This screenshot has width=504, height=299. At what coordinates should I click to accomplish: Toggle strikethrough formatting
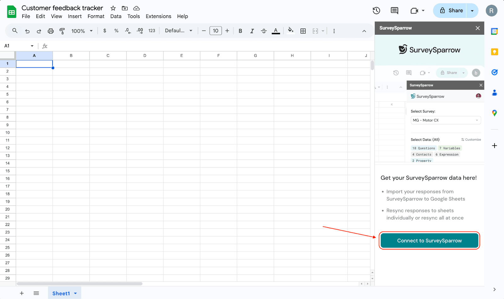(264, 31)
